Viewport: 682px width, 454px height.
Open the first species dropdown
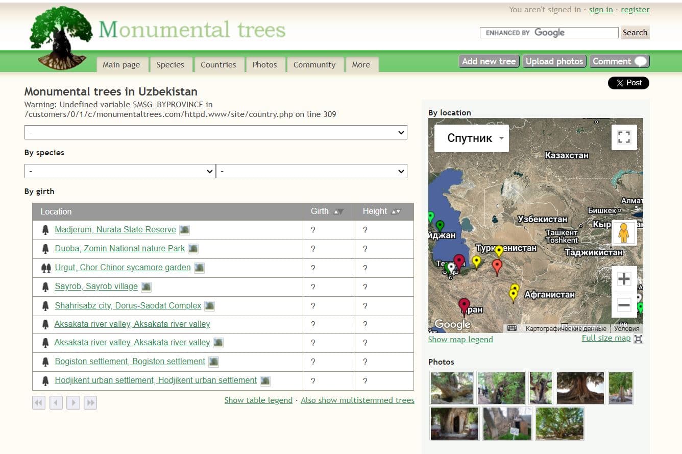120,171
